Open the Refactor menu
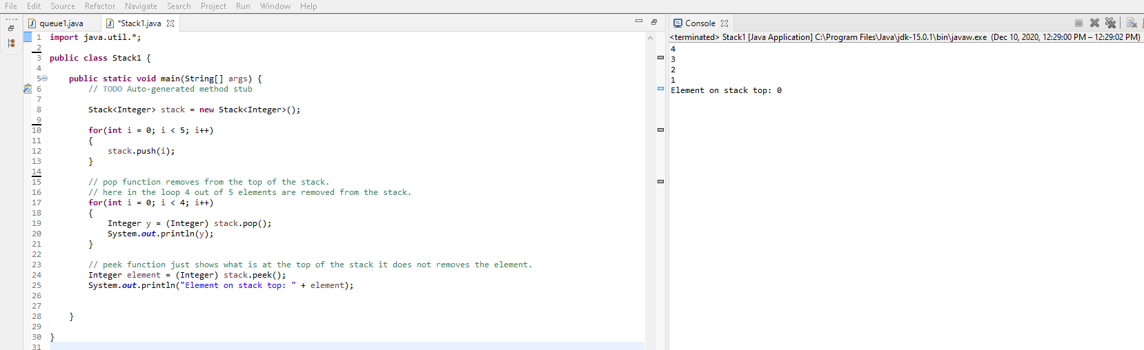This screenshot has width=1144, height=350. [x=100, y=6]
